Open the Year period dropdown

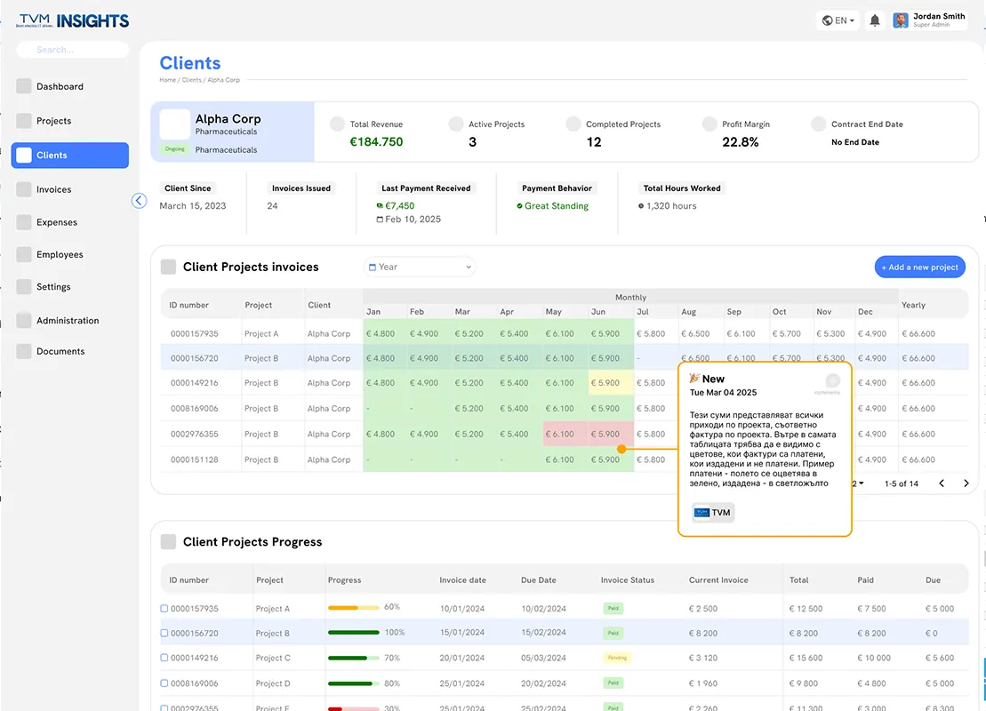click(x=420, y=268)
